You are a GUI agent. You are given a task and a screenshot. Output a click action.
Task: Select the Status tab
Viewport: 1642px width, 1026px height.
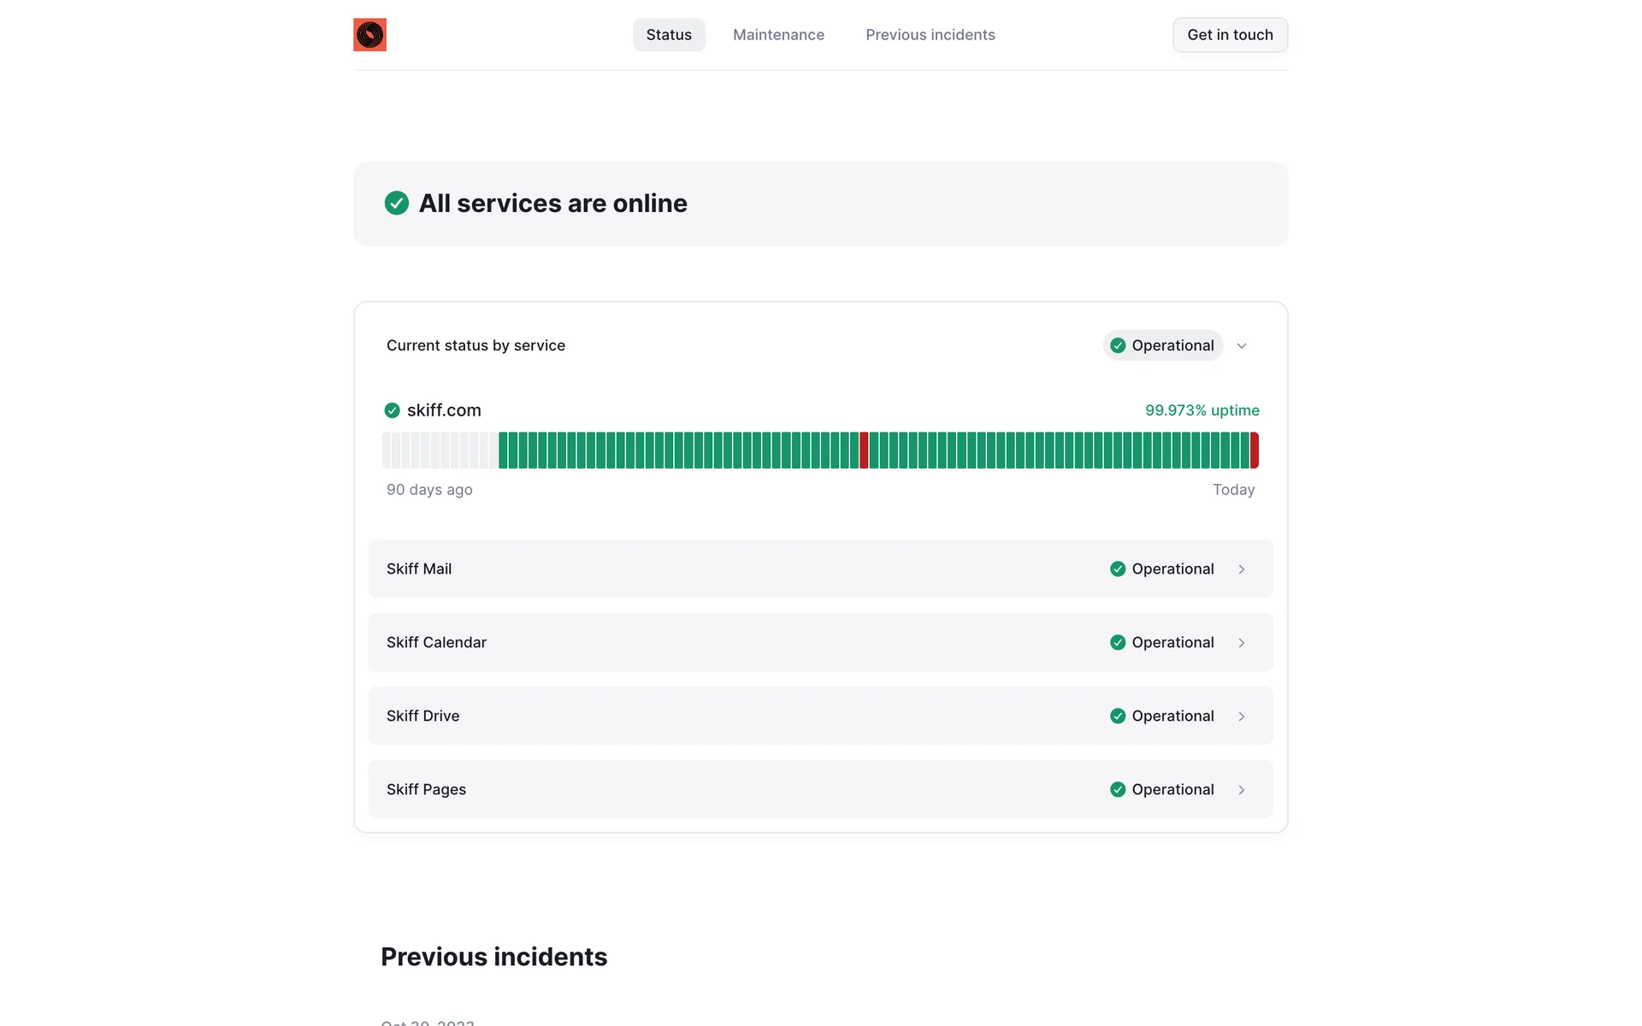pyautogui.click(x=669, y=35)
